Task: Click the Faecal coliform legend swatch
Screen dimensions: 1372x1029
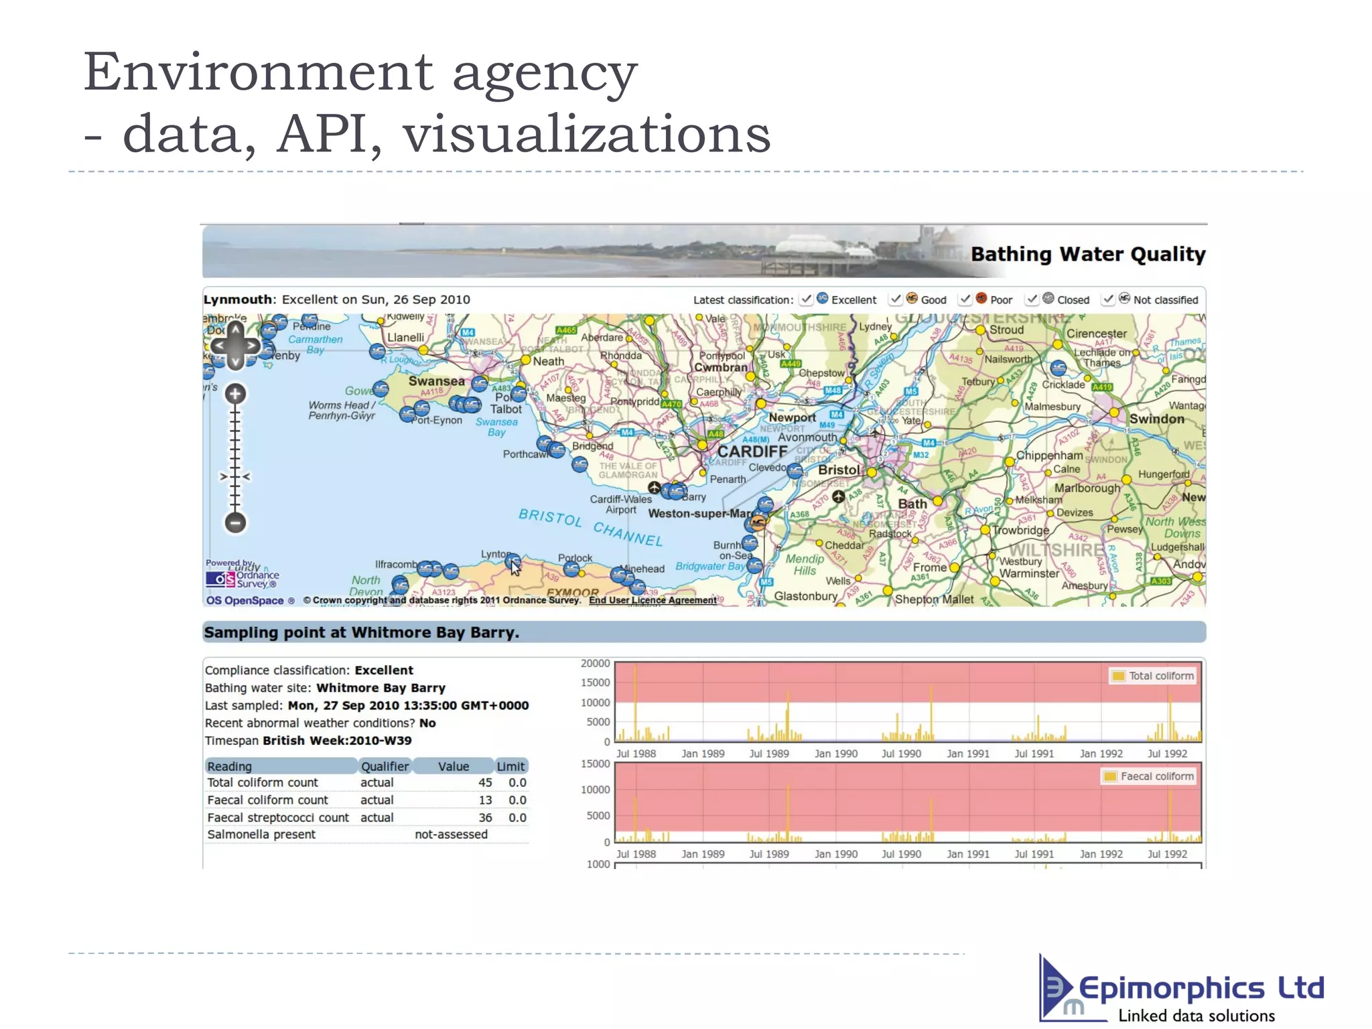Action: 1110,776
